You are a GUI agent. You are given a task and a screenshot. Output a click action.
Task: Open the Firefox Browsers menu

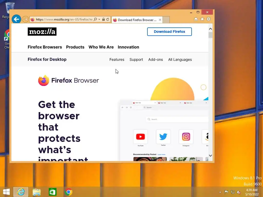[45, 47]
